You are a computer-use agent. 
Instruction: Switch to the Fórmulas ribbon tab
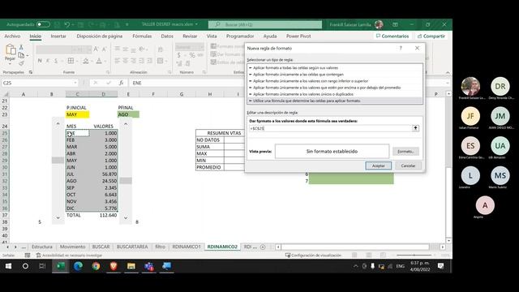pyautogui.click(x=142, y=36)
